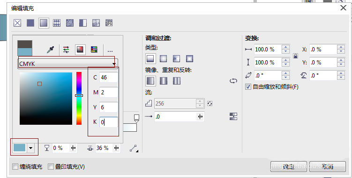The height and width of the screenshot is (178, 352).
Task: Show the color palettes view
Action: 94,49
